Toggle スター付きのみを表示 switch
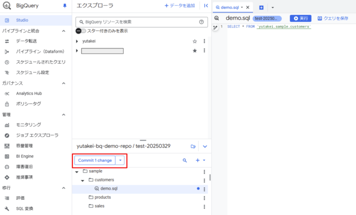This screenshot has height=215, width=356. tap(81, 31)
